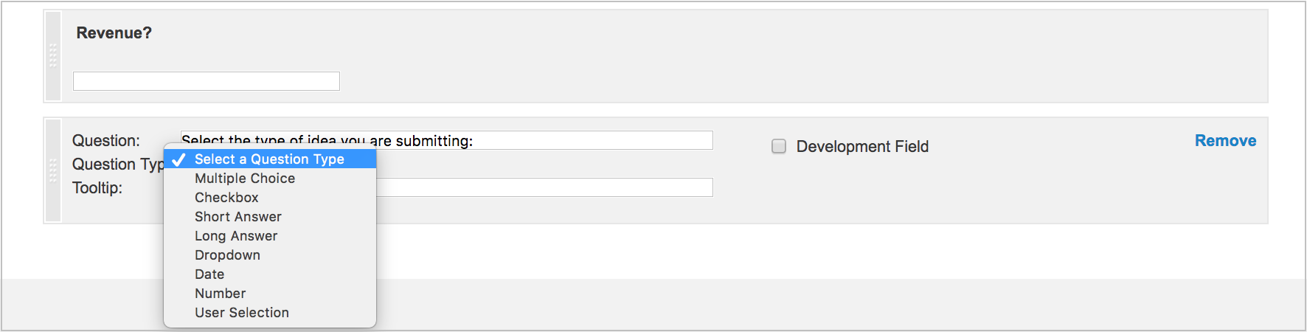Click the Remove link

(1225, 141)
